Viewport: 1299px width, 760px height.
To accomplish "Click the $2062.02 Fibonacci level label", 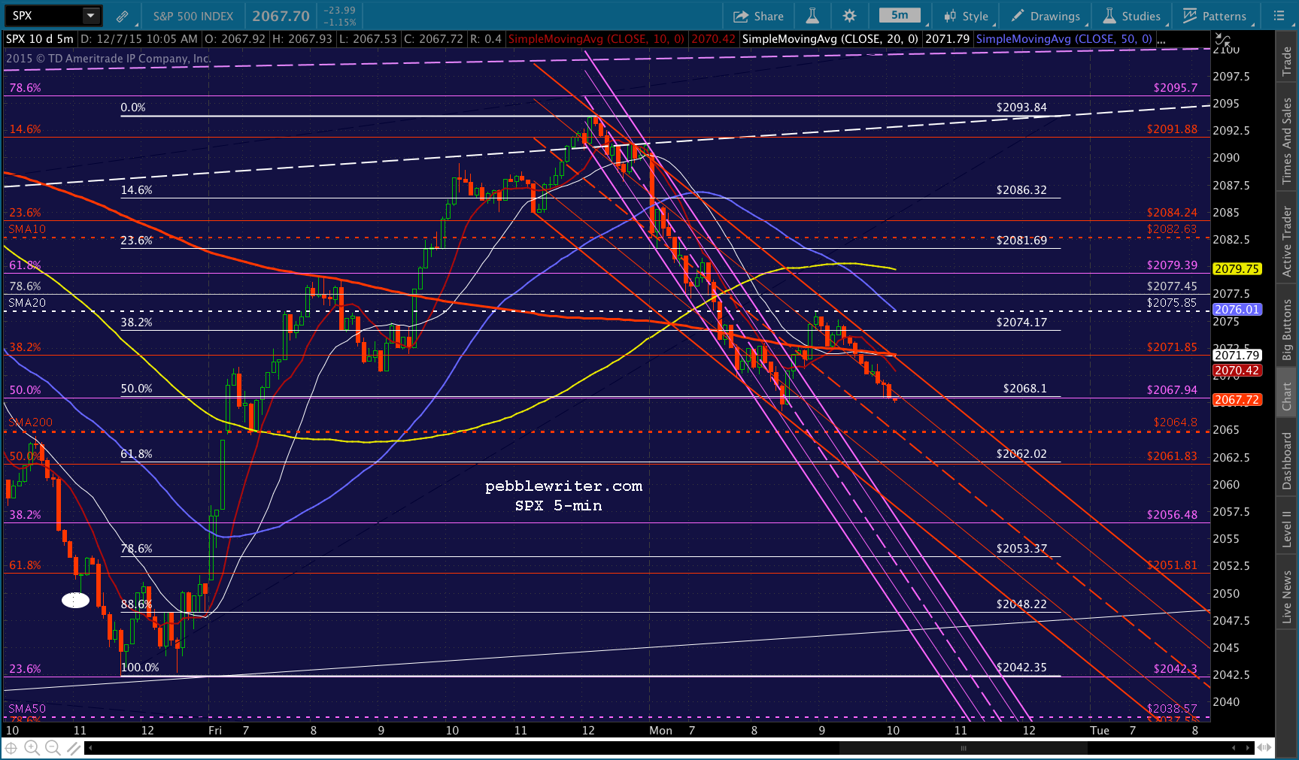I will (1021, 453).
